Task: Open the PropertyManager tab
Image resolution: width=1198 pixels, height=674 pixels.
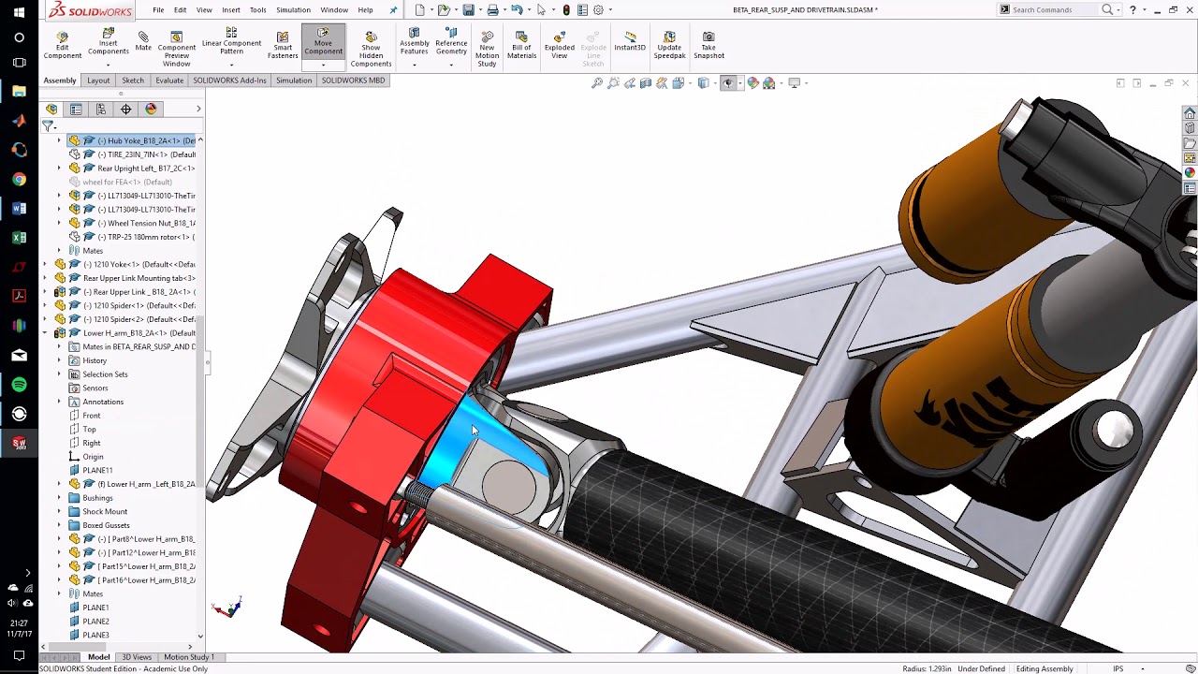Action: click(x=76, y=109)
